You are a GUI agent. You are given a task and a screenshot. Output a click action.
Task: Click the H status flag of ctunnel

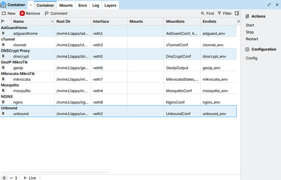[3, 45]
